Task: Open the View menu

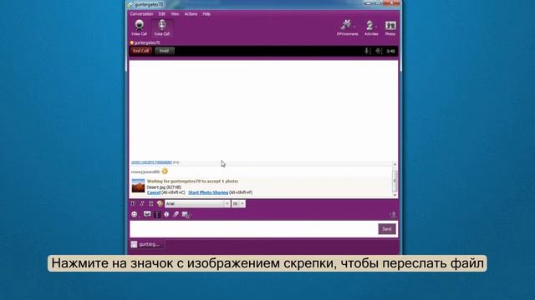Action: click(175, 14)
